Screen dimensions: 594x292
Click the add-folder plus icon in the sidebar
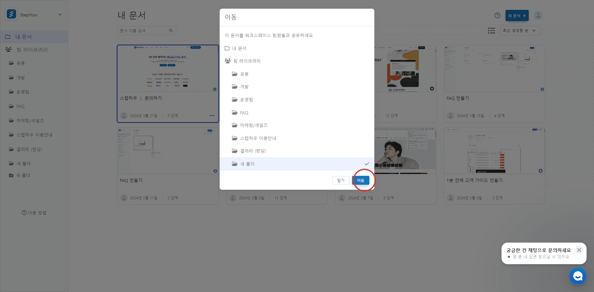[11, 176]
